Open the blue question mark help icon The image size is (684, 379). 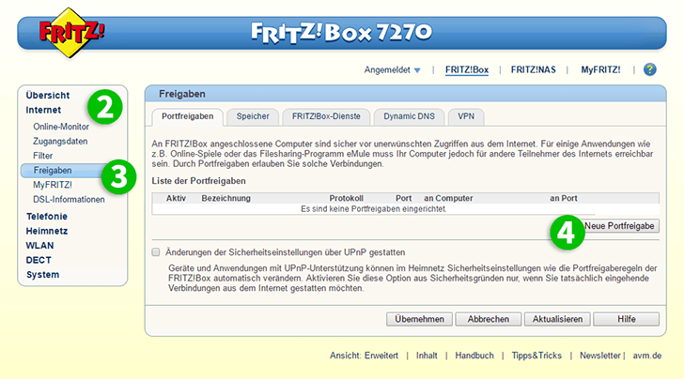point(649,69)
